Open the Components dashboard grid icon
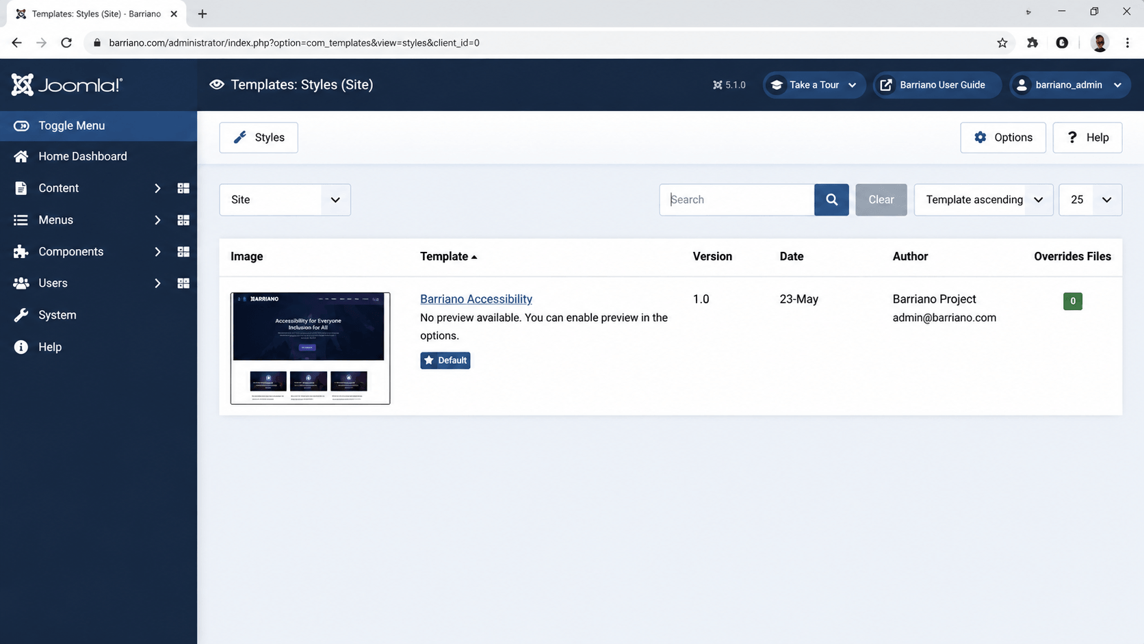The height and width of the screenshot is (644, 1144). click(x=183, y=252)
